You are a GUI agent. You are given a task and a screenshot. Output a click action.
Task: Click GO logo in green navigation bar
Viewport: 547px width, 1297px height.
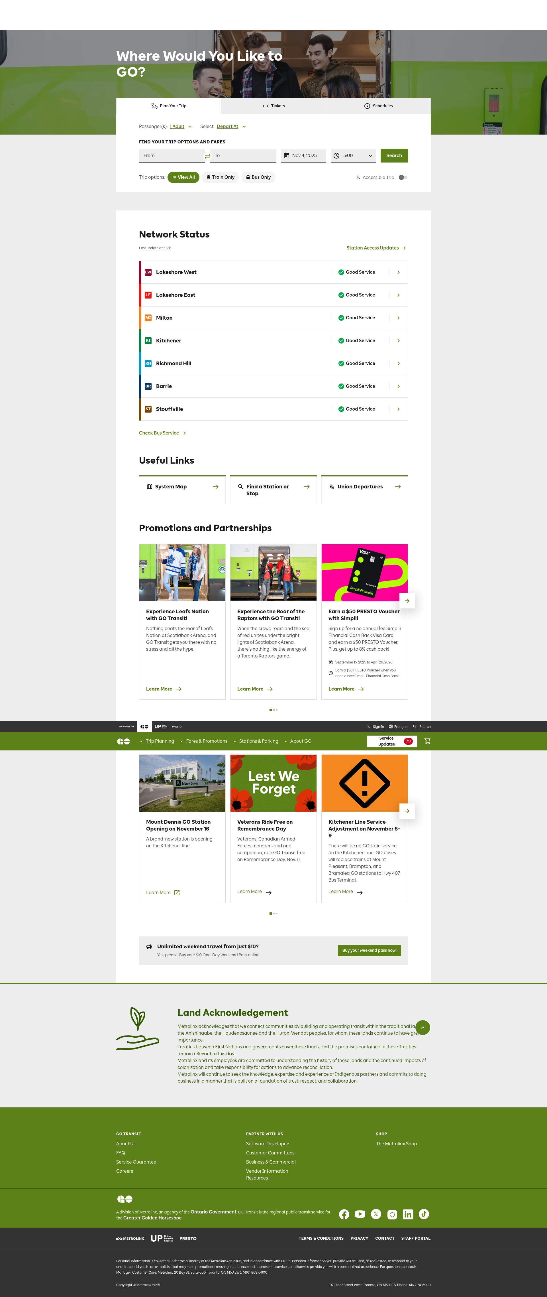pyautogui.click(x=123, y=741)
